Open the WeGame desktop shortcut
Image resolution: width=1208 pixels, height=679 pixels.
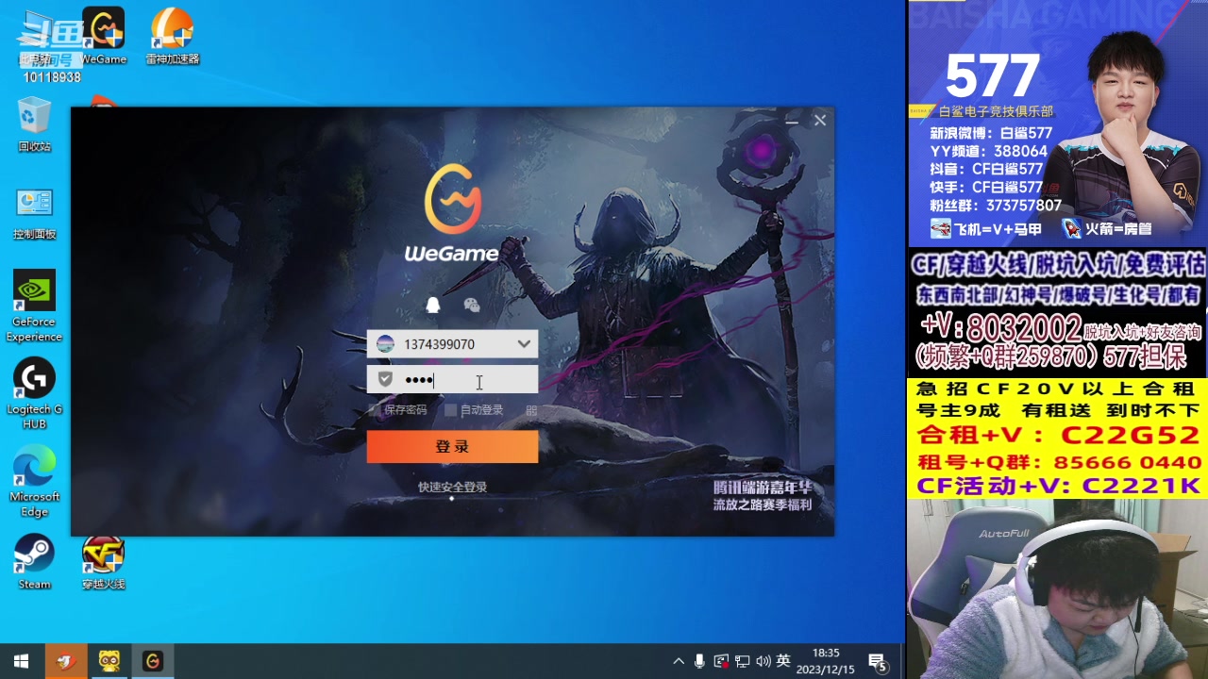(104, 36)
